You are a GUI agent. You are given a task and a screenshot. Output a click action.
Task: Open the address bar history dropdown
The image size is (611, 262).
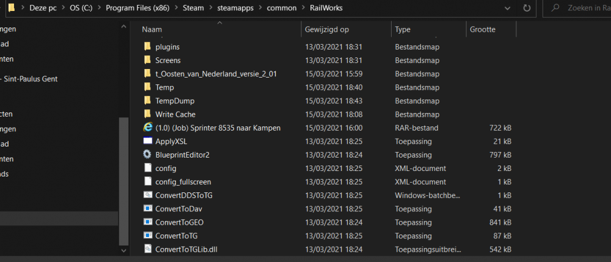507,9
